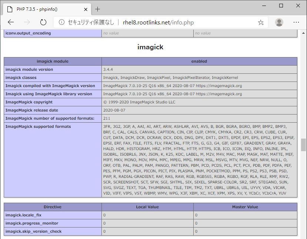Image resolution: width=307 pixels, height=239 pixels.
Task: Click the imagick section heading
Action: [x=150, y=47]
